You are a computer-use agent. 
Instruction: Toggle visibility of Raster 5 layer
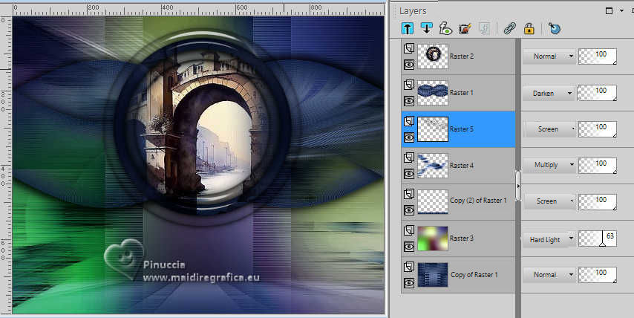point(409,137)
